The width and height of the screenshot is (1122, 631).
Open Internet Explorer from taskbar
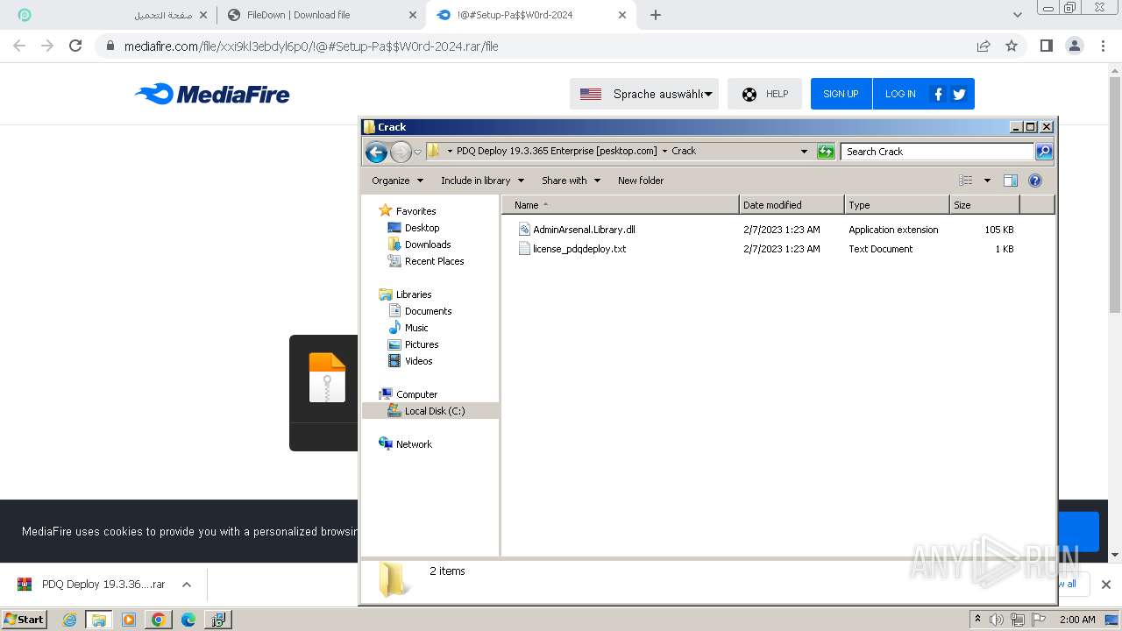tap(70, 620)
